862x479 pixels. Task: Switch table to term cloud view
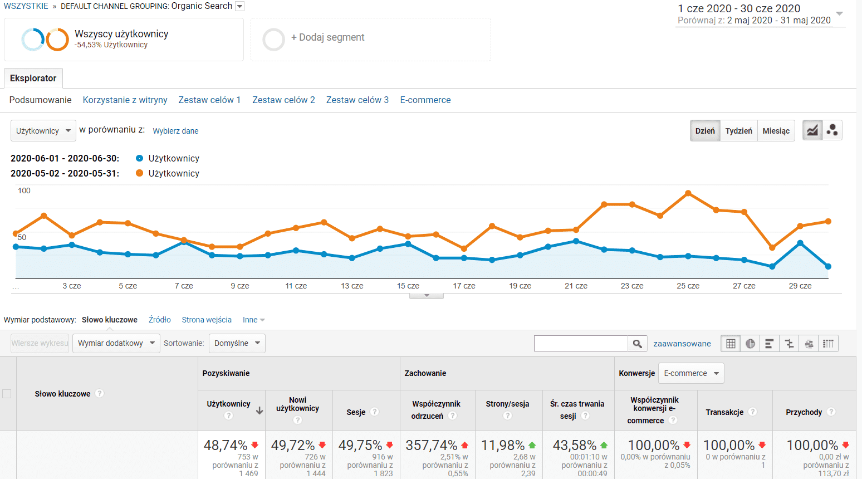point(808,343)
